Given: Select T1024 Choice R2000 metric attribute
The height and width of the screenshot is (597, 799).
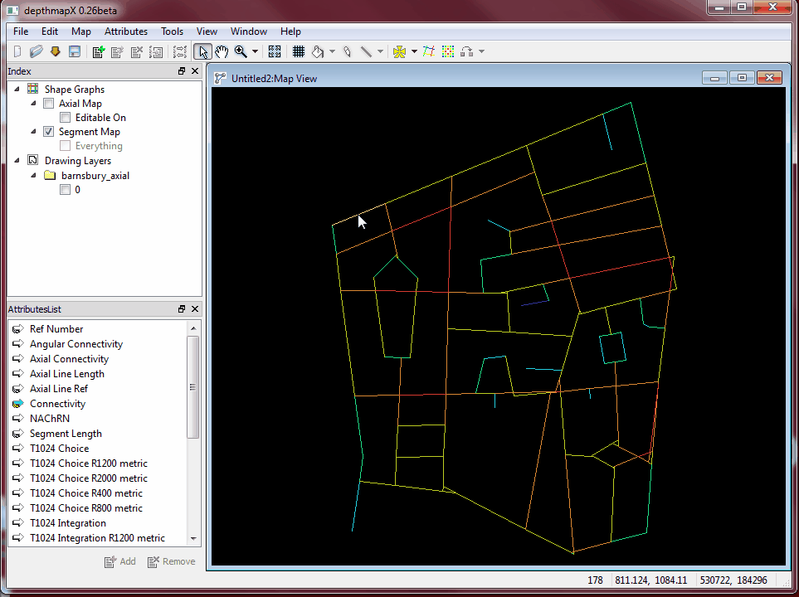Looking at the screenshot, I should 88,478.
